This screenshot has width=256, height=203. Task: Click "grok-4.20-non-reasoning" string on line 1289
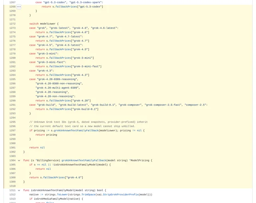(55, 96)
